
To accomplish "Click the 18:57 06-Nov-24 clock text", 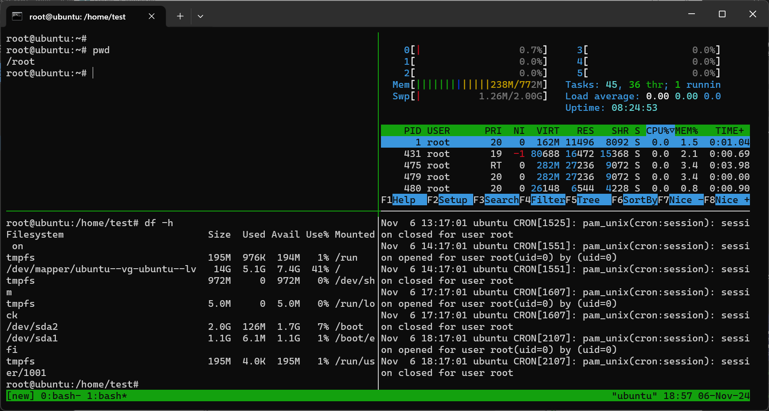I will [x=706, y=396].
